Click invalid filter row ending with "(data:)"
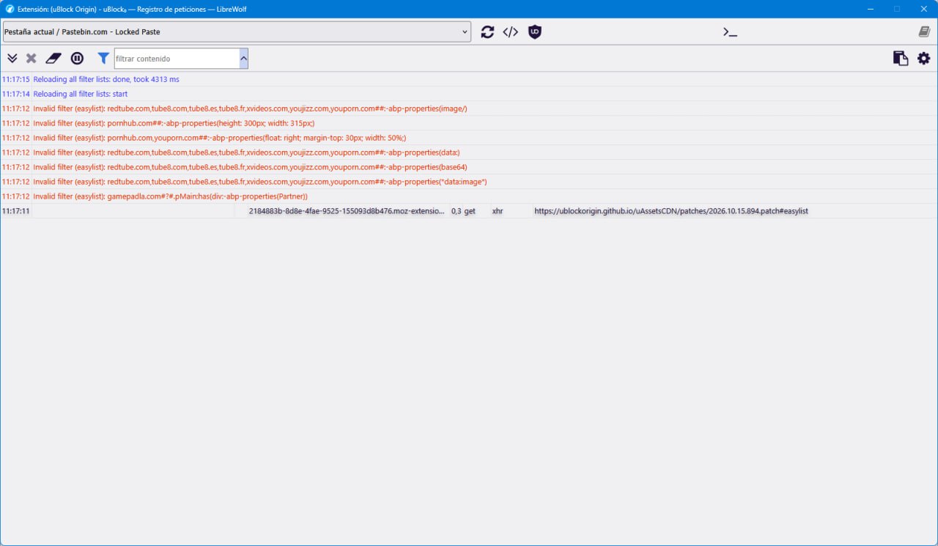 (469, 152)
